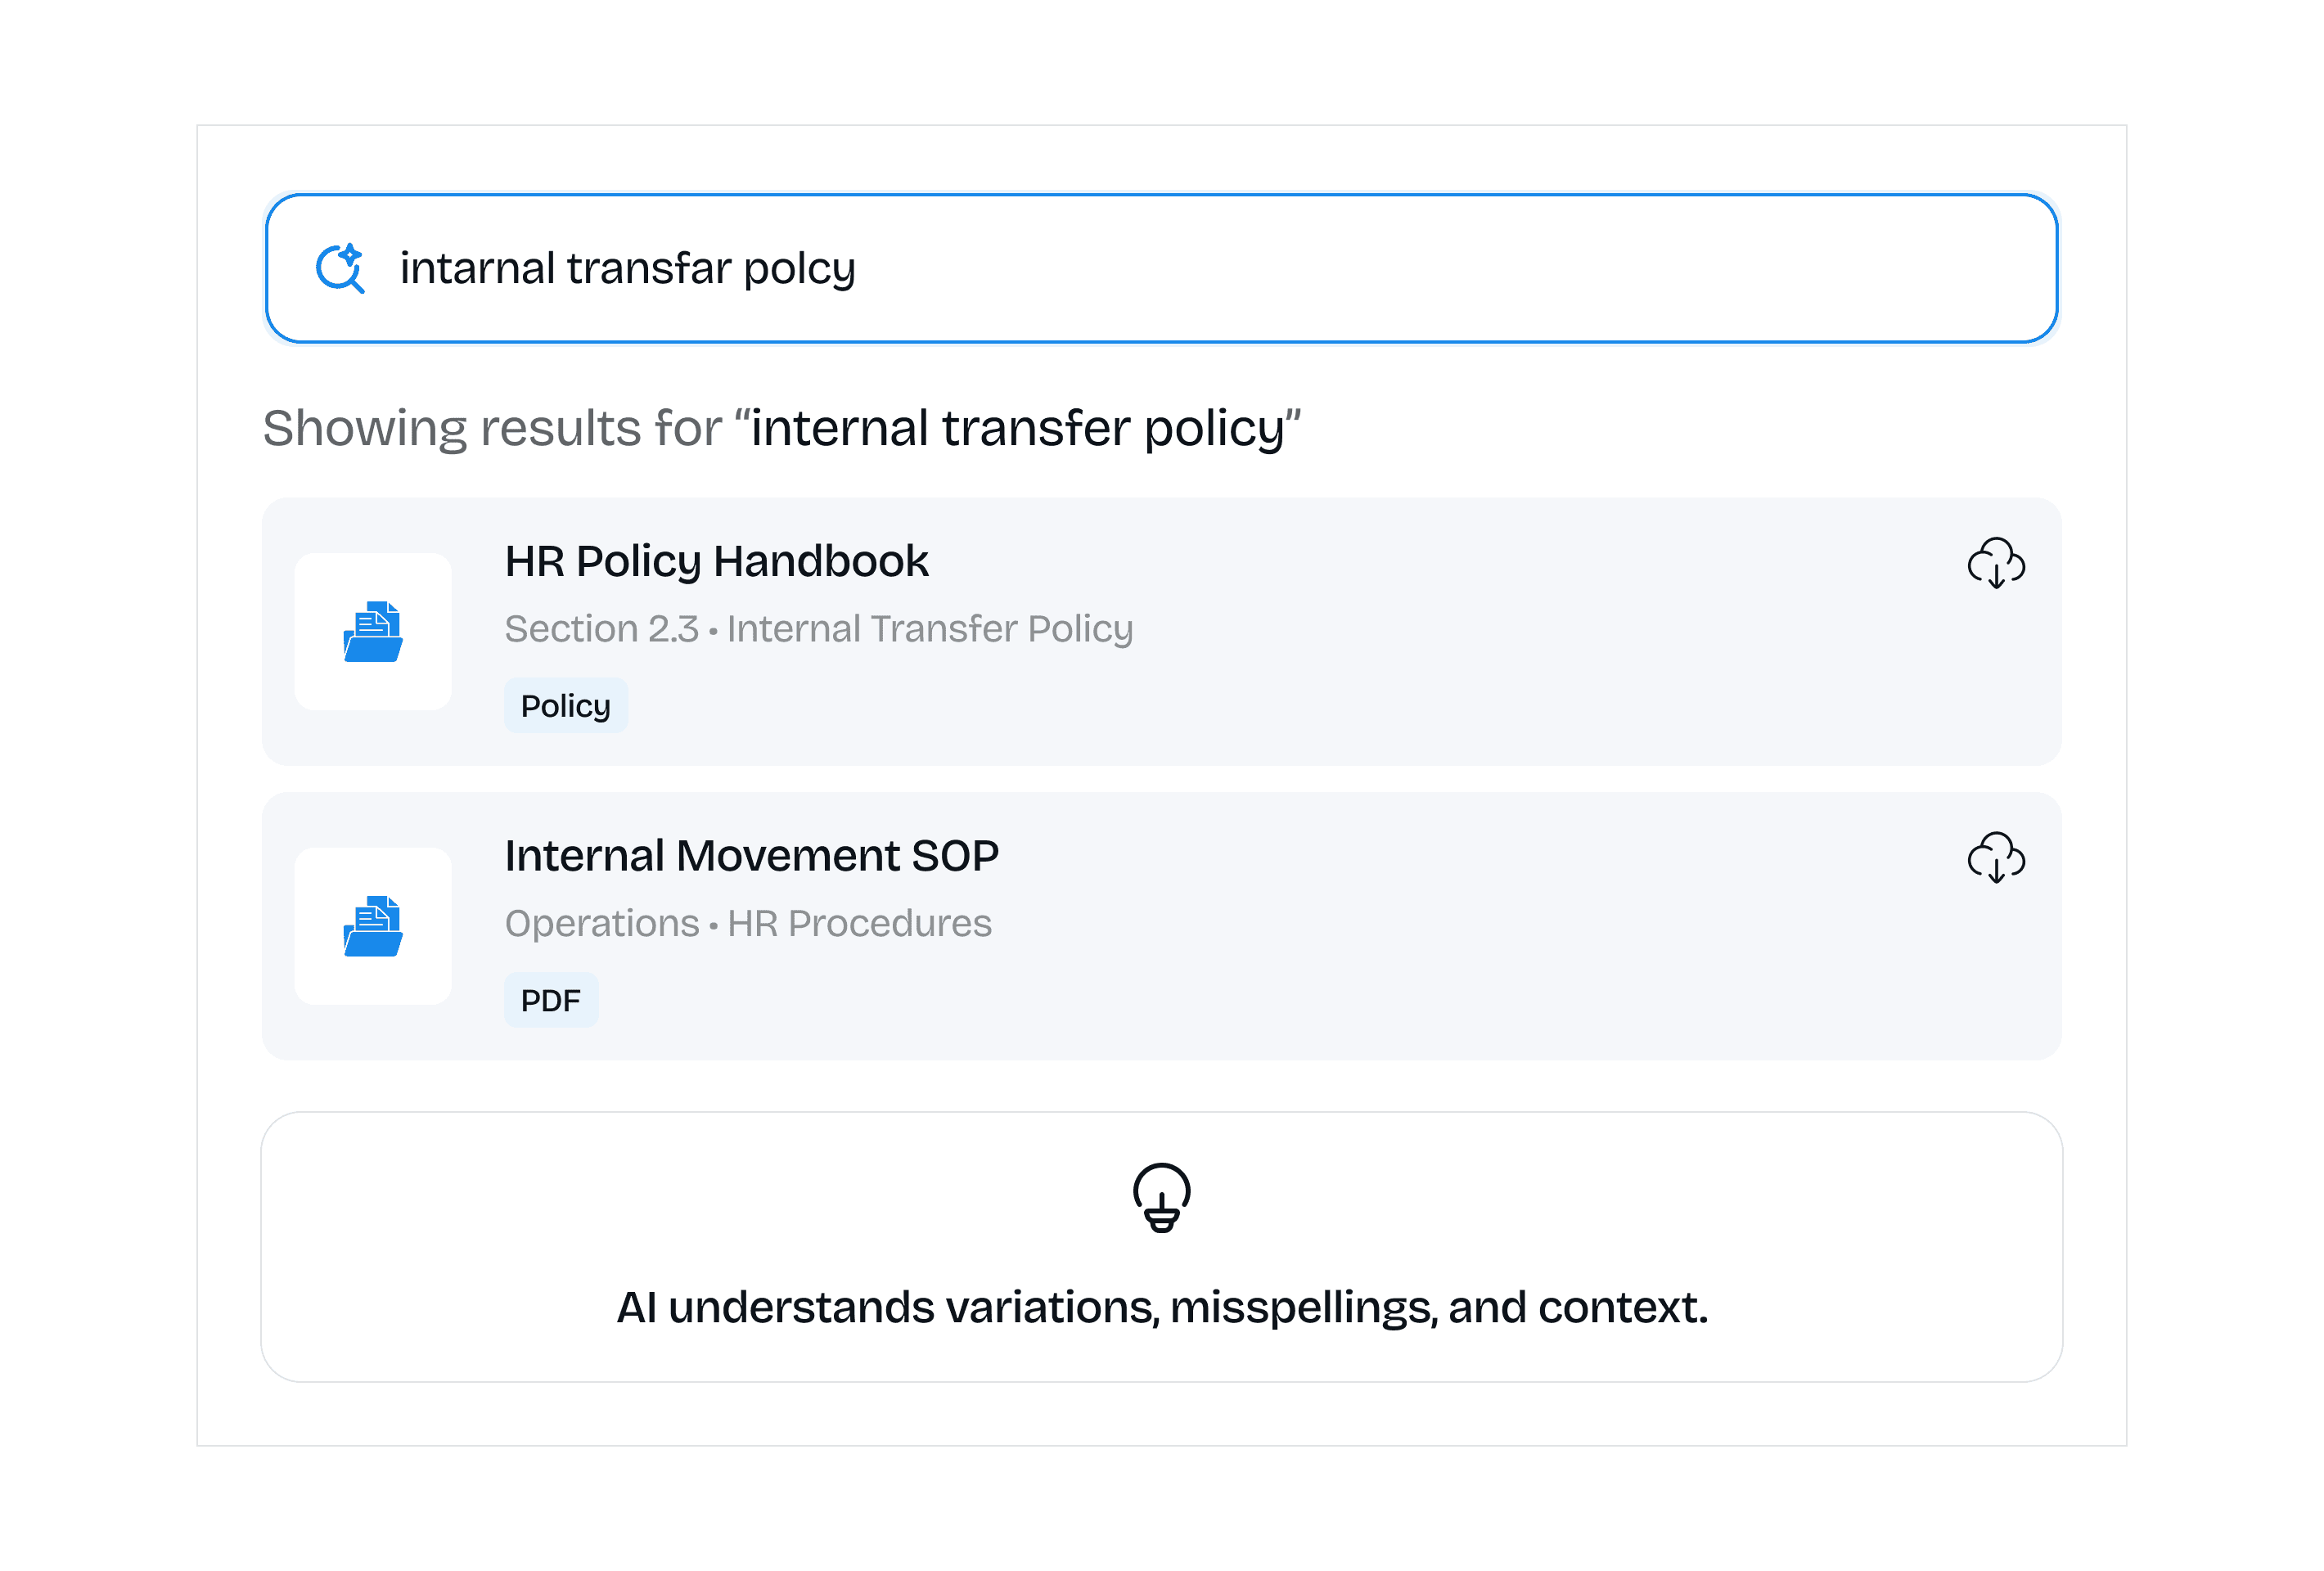Click the AI understands variations tip text
This screenshot has height=1571, width=2324.
tap(1161, 1307)
